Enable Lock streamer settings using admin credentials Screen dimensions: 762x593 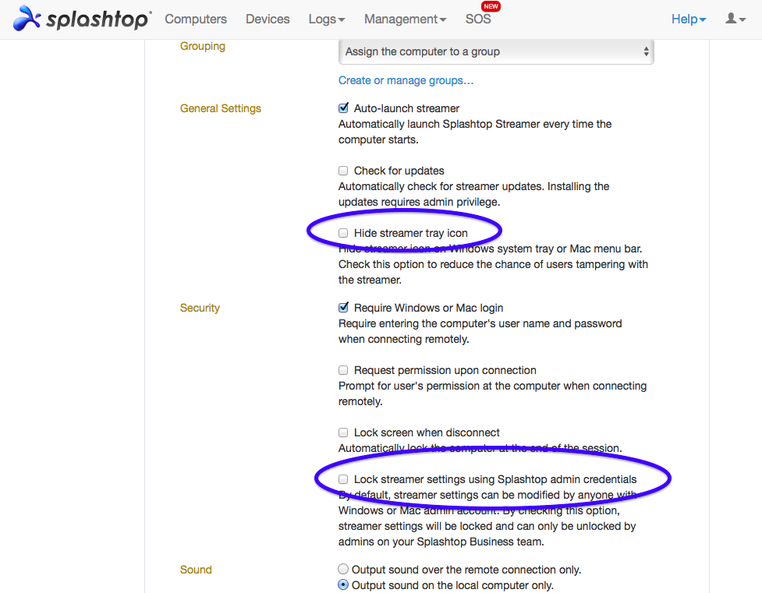click(x=344, y=479)
